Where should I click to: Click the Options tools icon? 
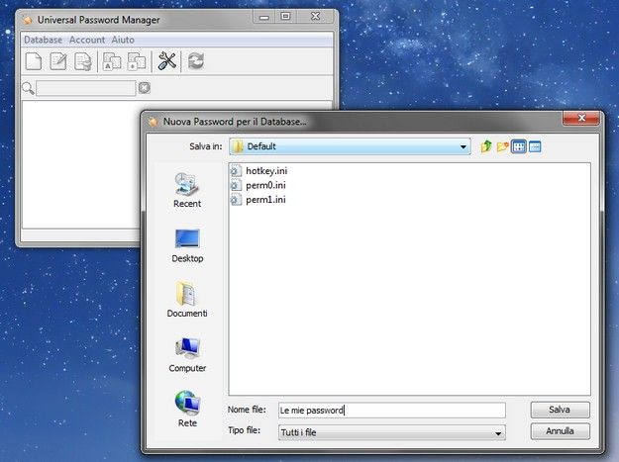[167, 61]
